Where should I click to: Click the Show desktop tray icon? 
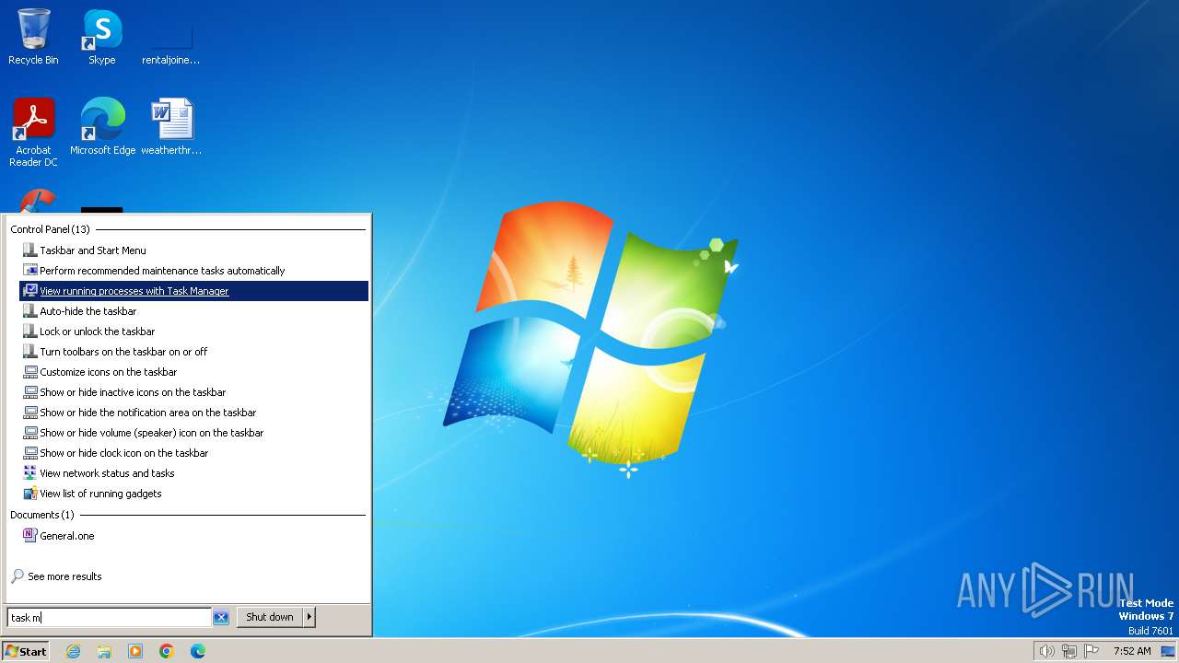(x=1168, y=651)
